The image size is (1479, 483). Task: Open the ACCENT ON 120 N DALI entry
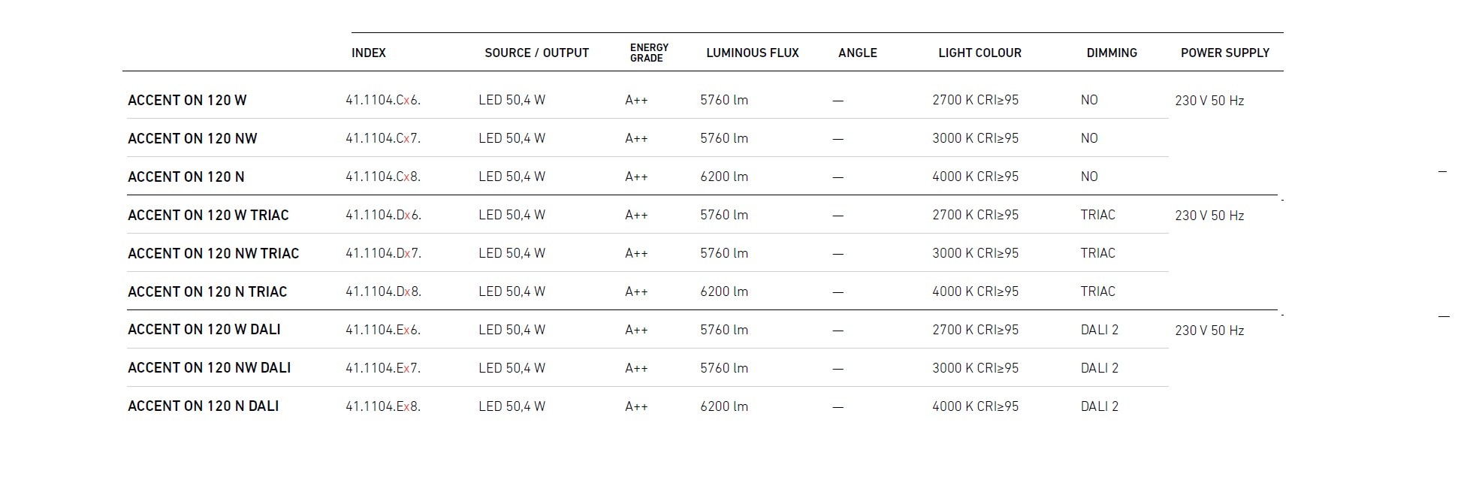203,406
